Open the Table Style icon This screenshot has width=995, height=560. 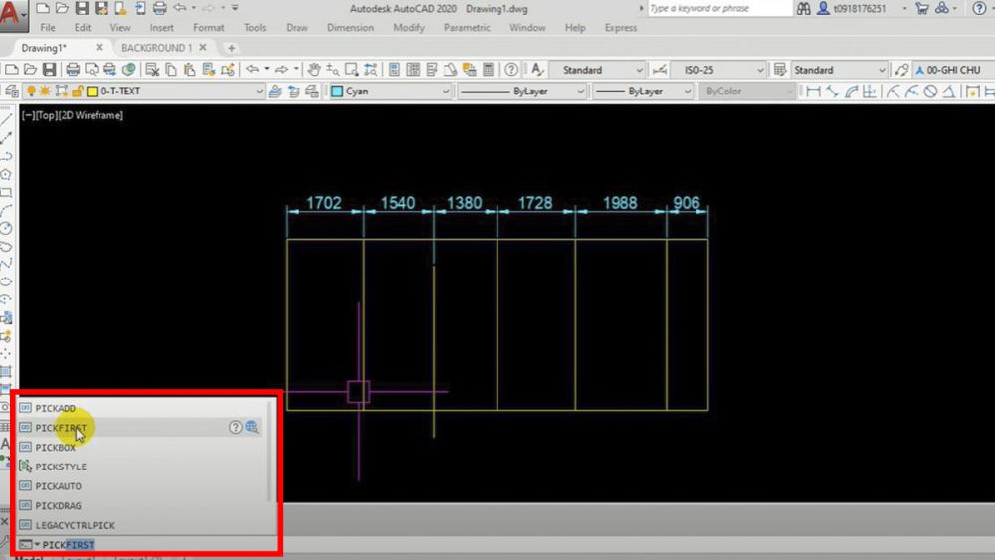[780, 69]
